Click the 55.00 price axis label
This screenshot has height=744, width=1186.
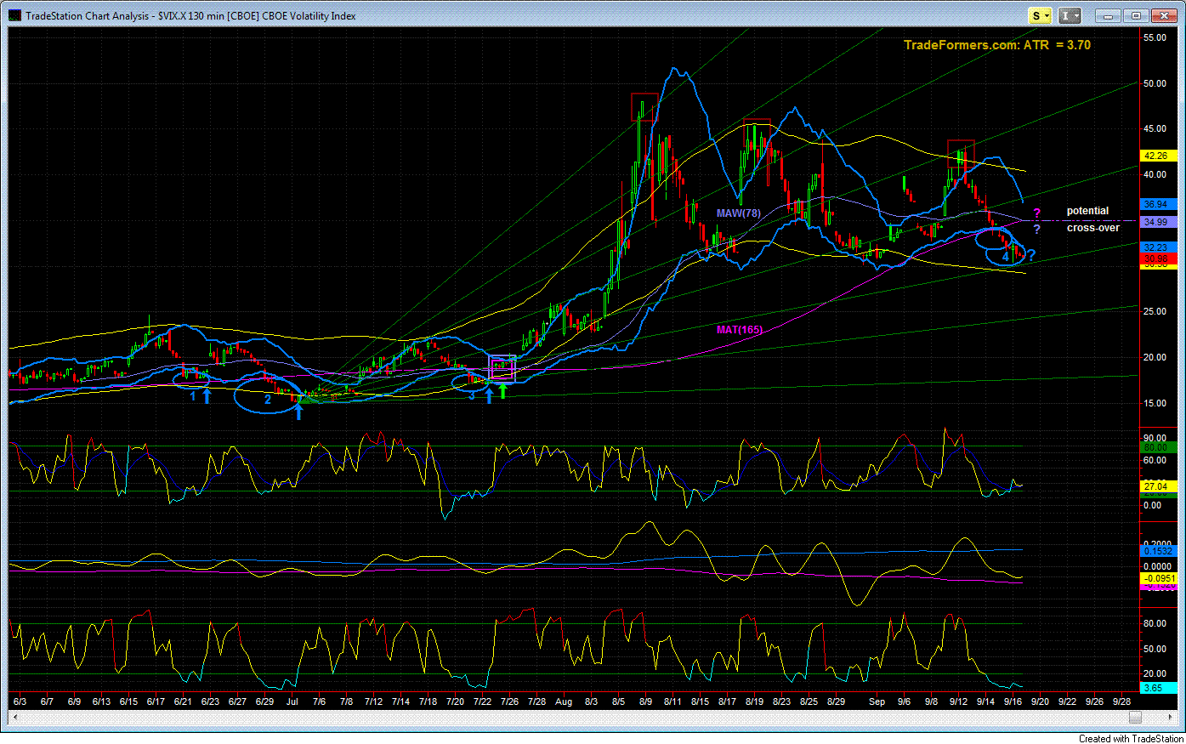pyautogui.click(x=1155, y=37)
